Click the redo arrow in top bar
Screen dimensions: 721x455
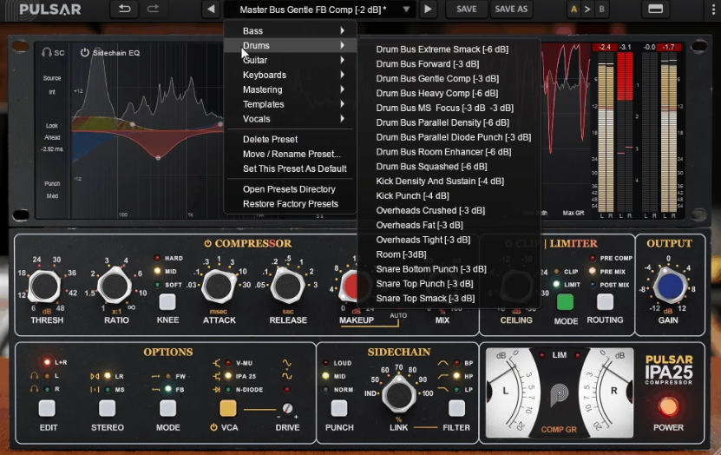coord(153,9)
